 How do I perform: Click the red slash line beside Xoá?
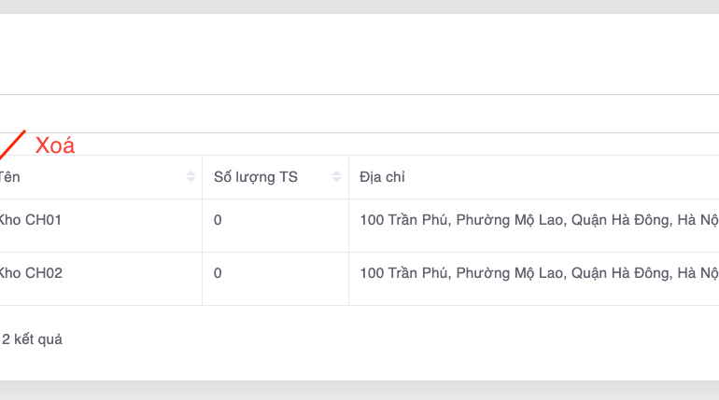point(12,145)
